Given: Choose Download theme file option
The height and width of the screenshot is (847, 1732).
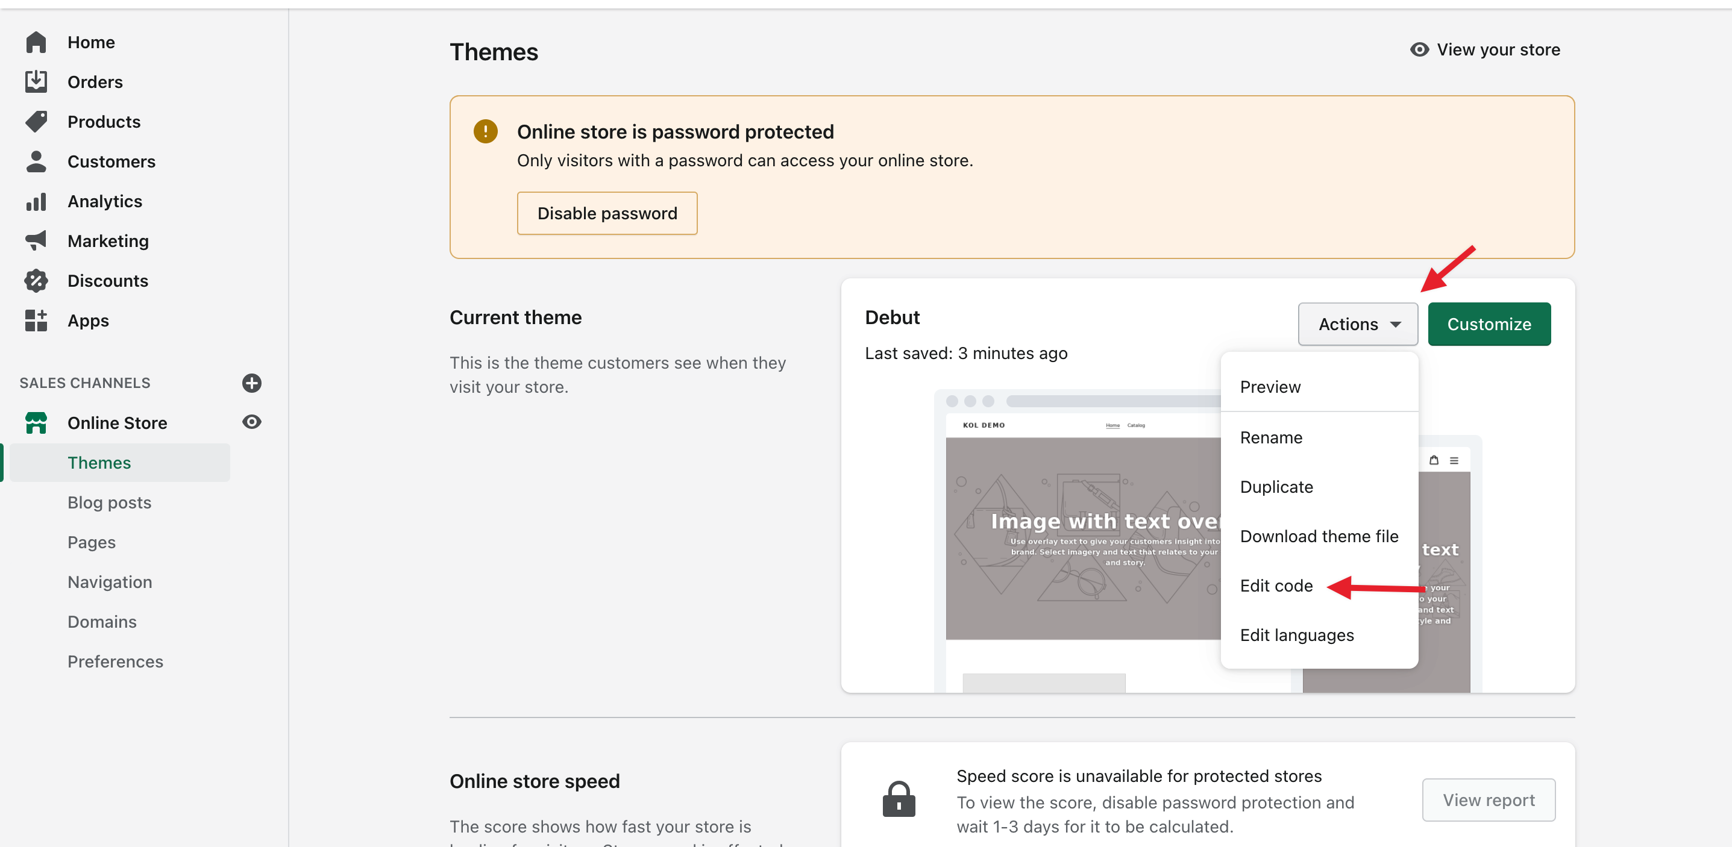Looking at the screenshot, I should pos(1319,536).
